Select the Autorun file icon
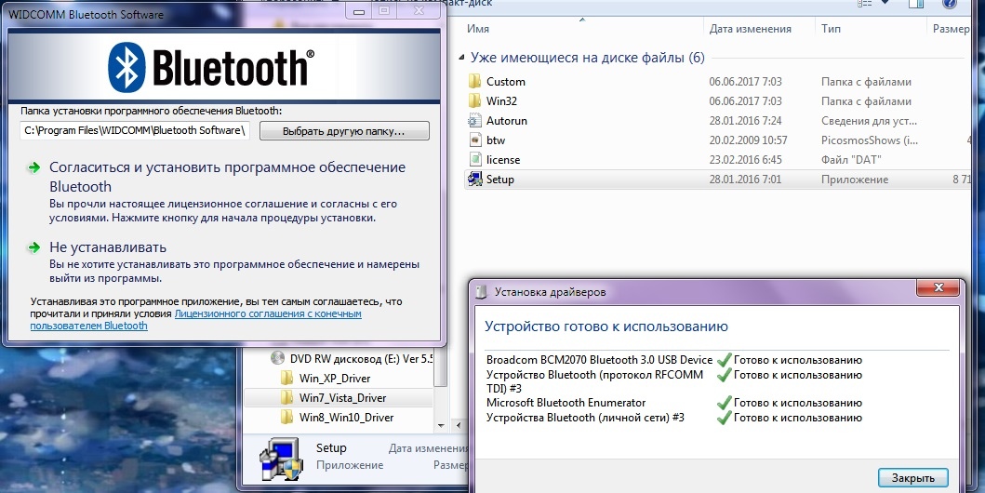 tap(474, 121)
